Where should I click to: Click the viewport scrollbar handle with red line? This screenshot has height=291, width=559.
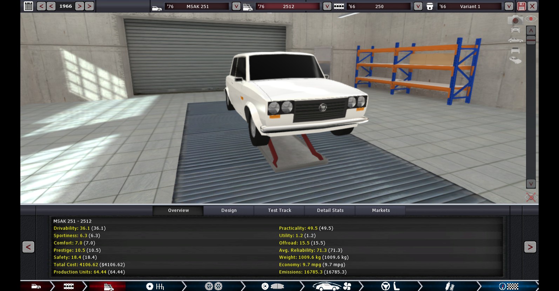[x=531, y=40]
